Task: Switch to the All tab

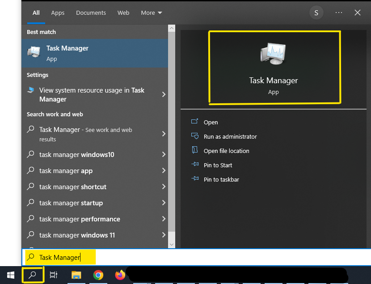Action: click(36, 13)
